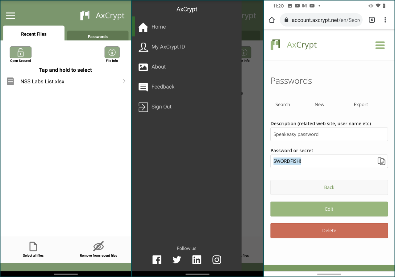Viewport: 395px width, 277px height.
Task: Open the hamburger menu in AxCrypt app
Action: click(x=10, y=16)
